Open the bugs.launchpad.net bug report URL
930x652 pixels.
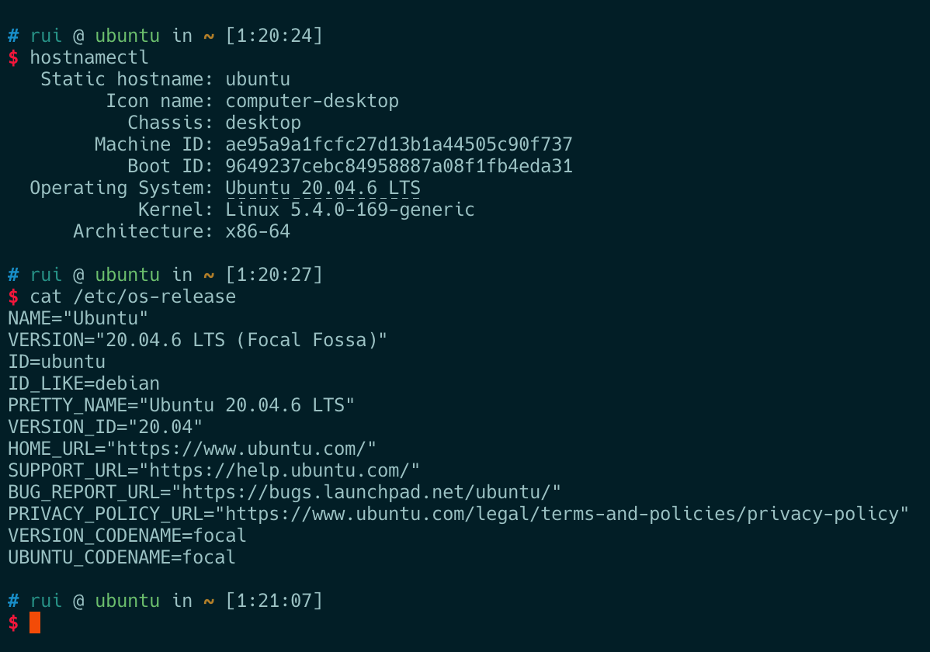pyautogui.click(x=366, y=492)
